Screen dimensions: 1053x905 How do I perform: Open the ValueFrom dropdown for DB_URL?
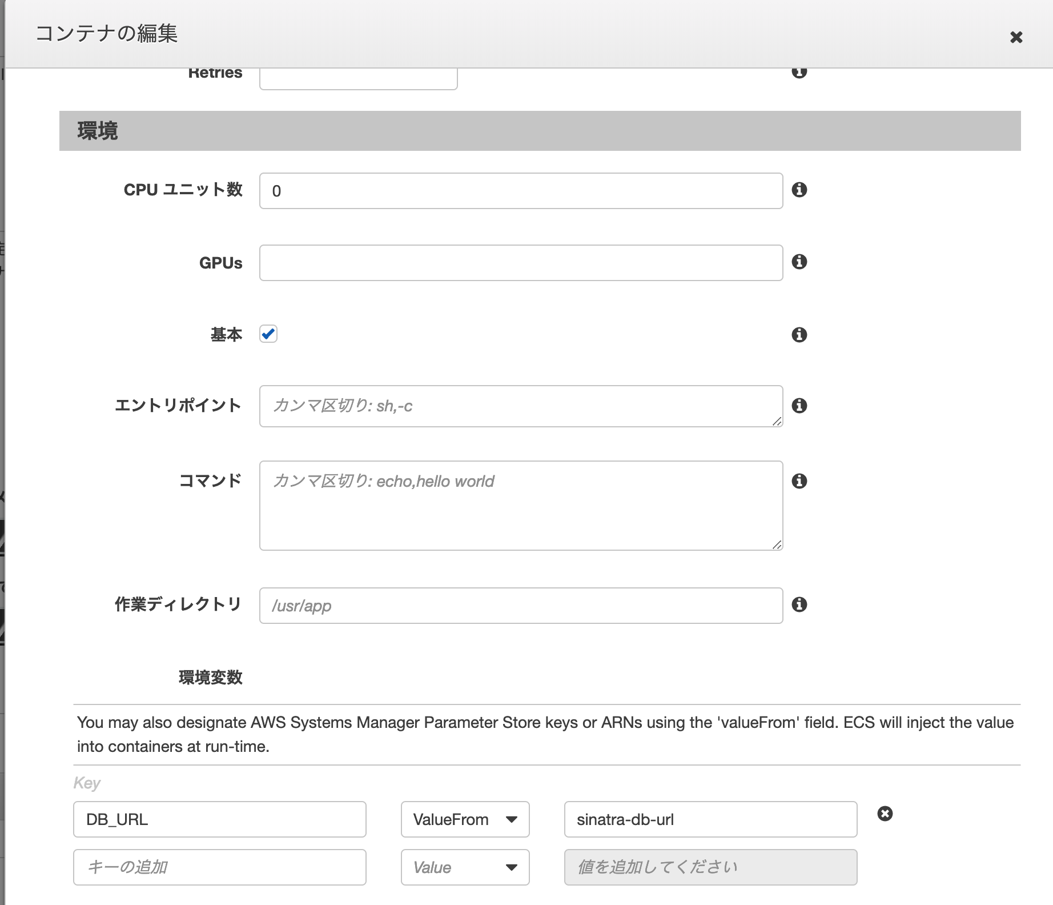pos(465,819)
